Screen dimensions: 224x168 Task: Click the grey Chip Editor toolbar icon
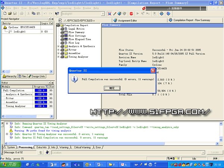click(124, 13)
